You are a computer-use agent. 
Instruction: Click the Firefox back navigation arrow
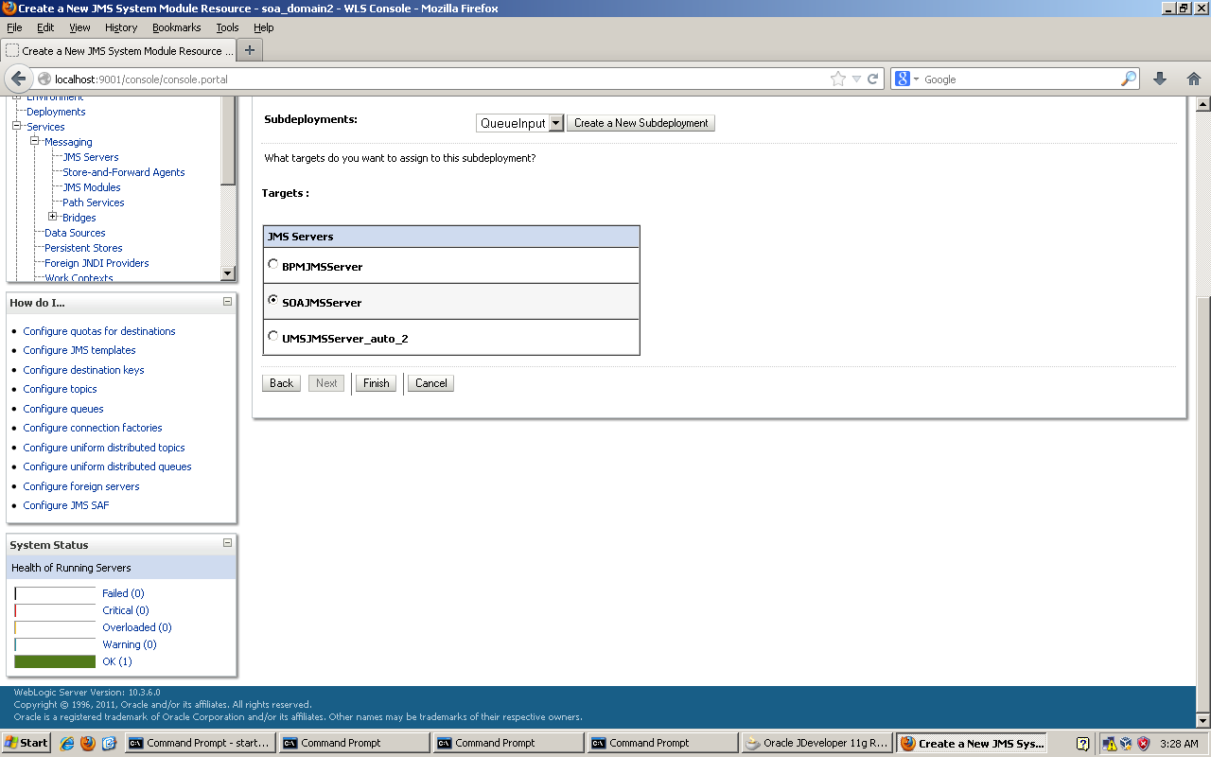(17, 79)
